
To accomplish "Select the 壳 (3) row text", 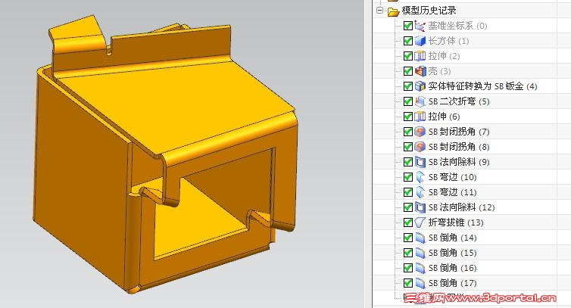I will pos(439,71).
